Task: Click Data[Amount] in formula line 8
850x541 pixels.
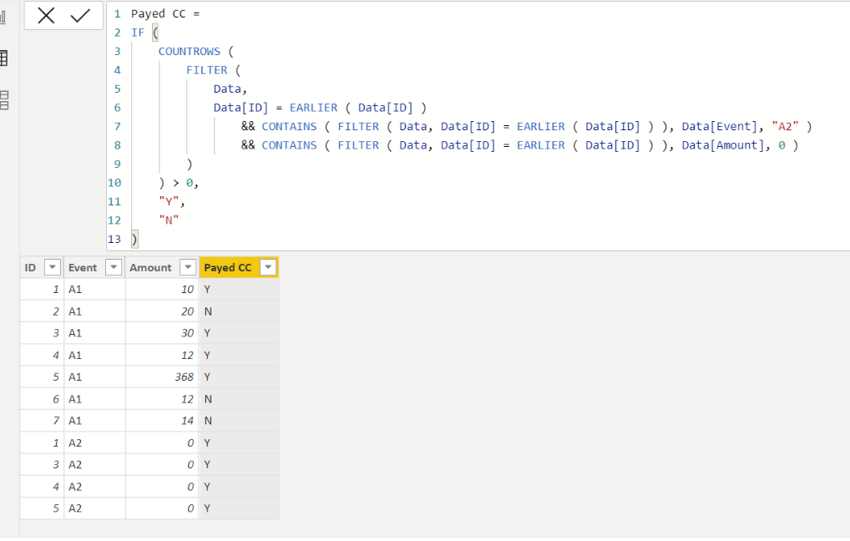Action: pos(722,145)
